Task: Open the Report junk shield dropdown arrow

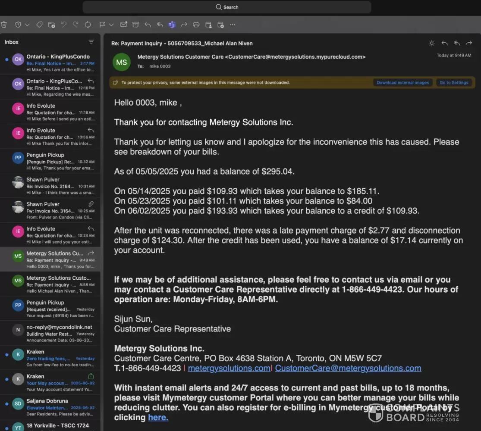Action: click(x=27, y=25)
